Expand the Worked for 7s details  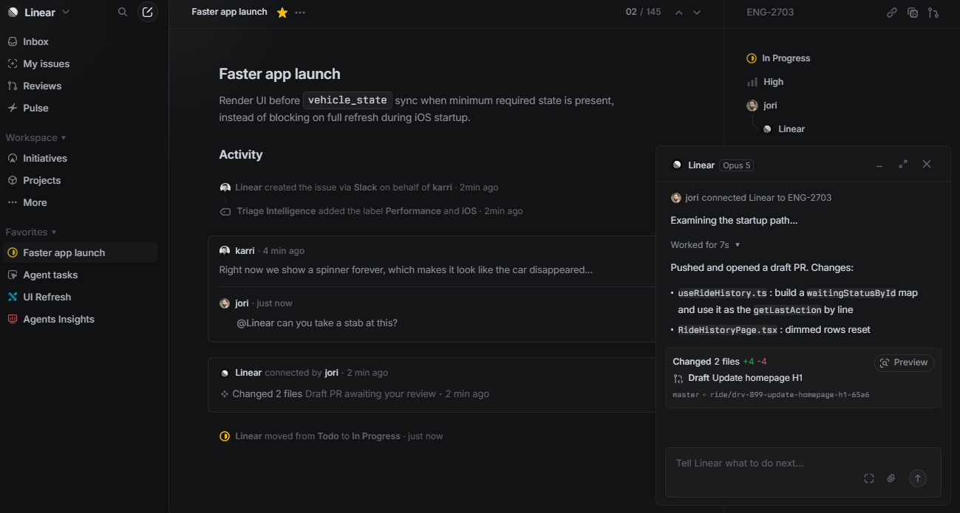point(705,244)
